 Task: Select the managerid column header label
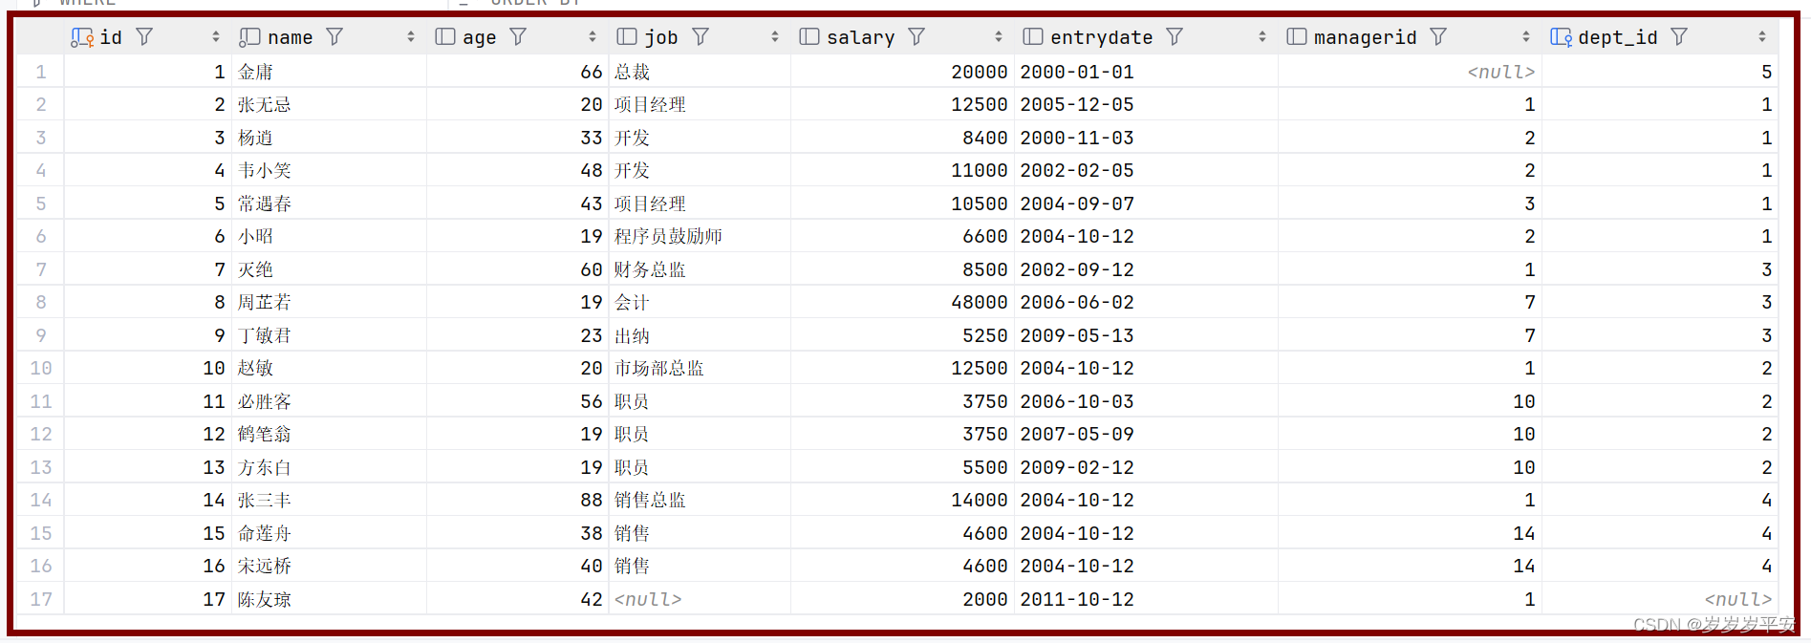pos(1366,37)
